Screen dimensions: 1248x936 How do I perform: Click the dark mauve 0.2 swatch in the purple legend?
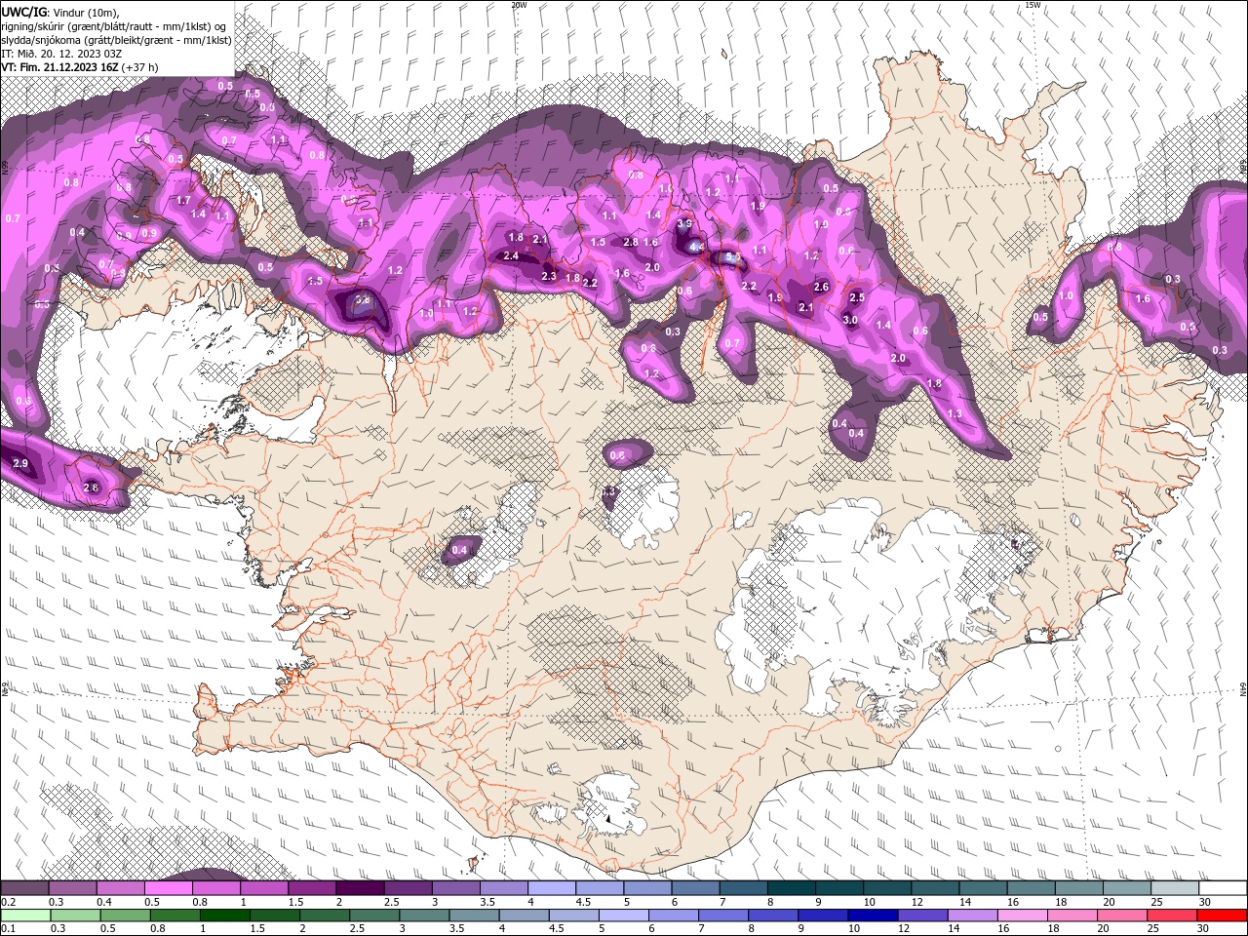click(24, 888)
